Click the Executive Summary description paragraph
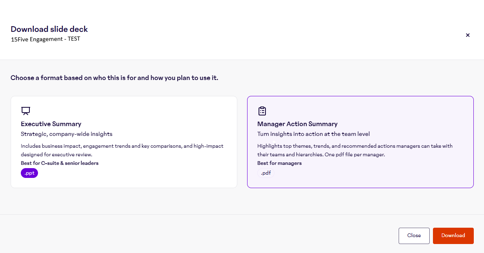 coord(122,150)
